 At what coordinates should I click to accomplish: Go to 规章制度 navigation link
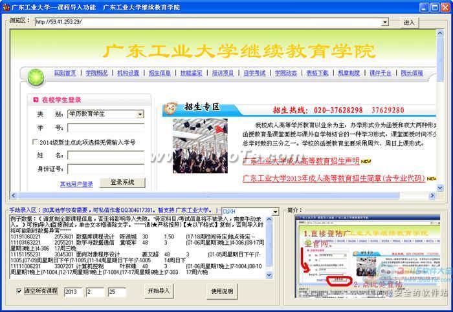[x=349, y=73]
